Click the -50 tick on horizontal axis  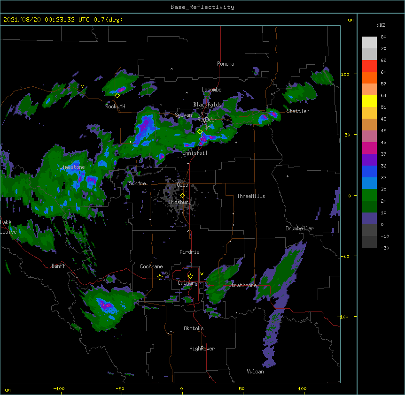pyautogui.click(x=120, y=388)
